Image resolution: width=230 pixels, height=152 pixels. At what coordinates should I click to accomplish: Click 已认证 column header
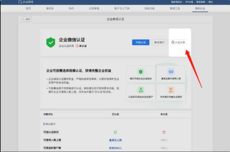click(x=115, y=114)
